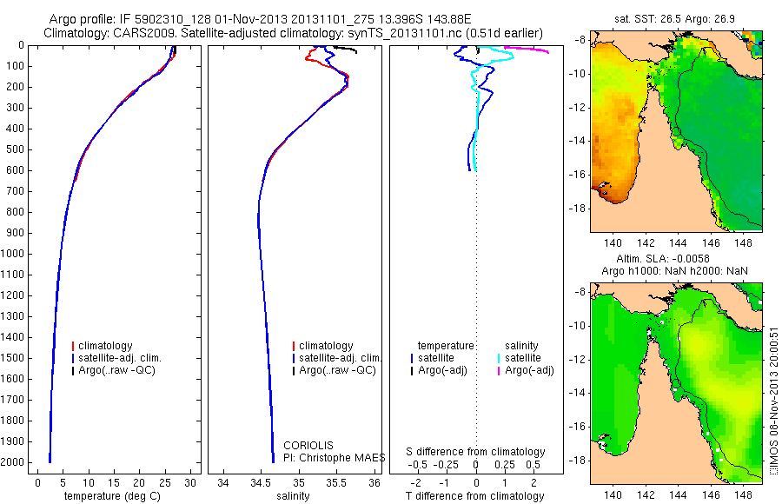
Task: Click the float position circle on the SLA map
Action: (x=676, y=384)
